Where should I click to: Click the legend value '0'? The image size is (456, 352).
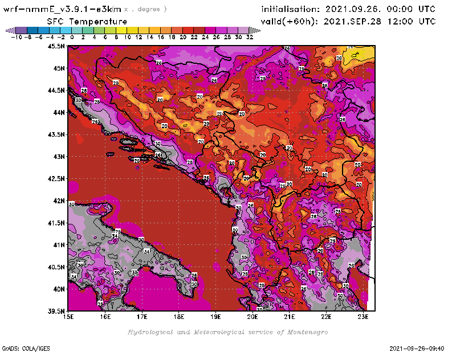tap(72, 37)
